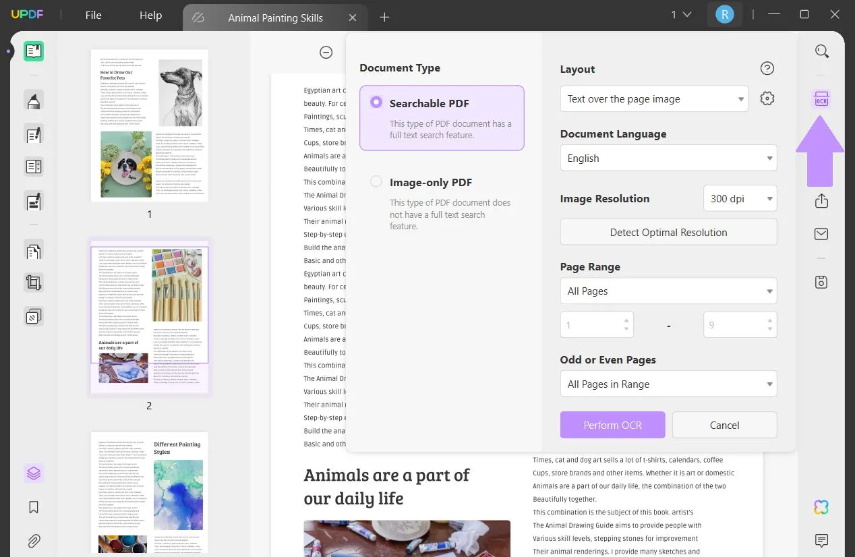Open the UPDF AI flower icon
The image size is (855, 557).
821,507
